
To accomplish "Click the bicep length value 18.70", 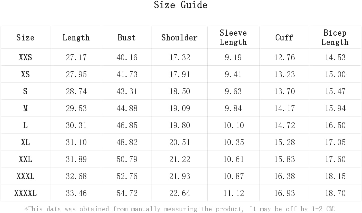I will [x=335, y=193].
